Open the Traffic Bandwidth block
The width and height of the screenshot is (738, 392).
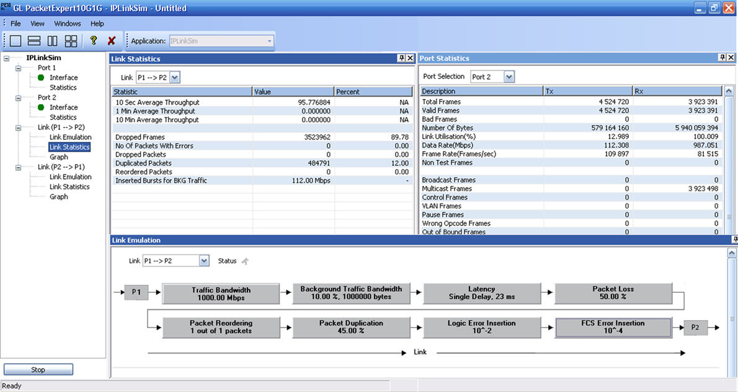[x=221, y=293]
